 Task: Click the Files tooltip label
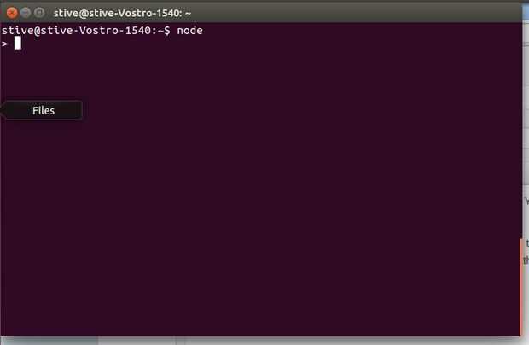point(44,110)
